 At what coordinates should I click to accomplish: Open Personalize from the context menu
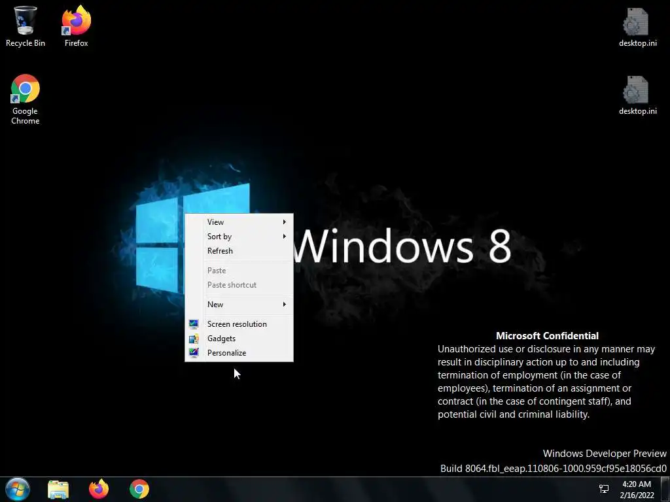tap(239, 354)
